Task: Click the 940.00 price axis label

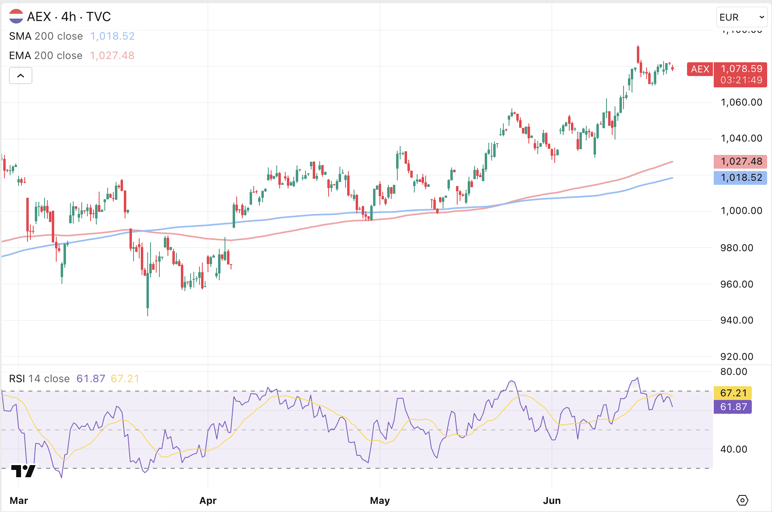Action: click(x=737, y=320)
